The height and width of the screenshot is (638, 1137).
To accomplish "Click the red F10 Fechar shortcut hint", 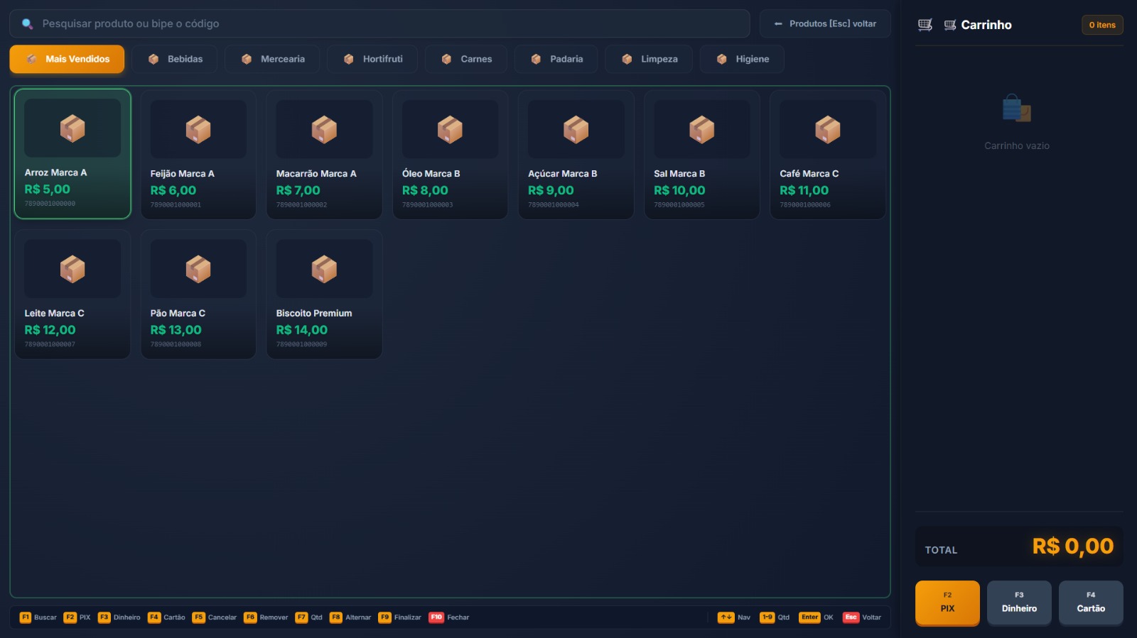I will pos(448,617).
